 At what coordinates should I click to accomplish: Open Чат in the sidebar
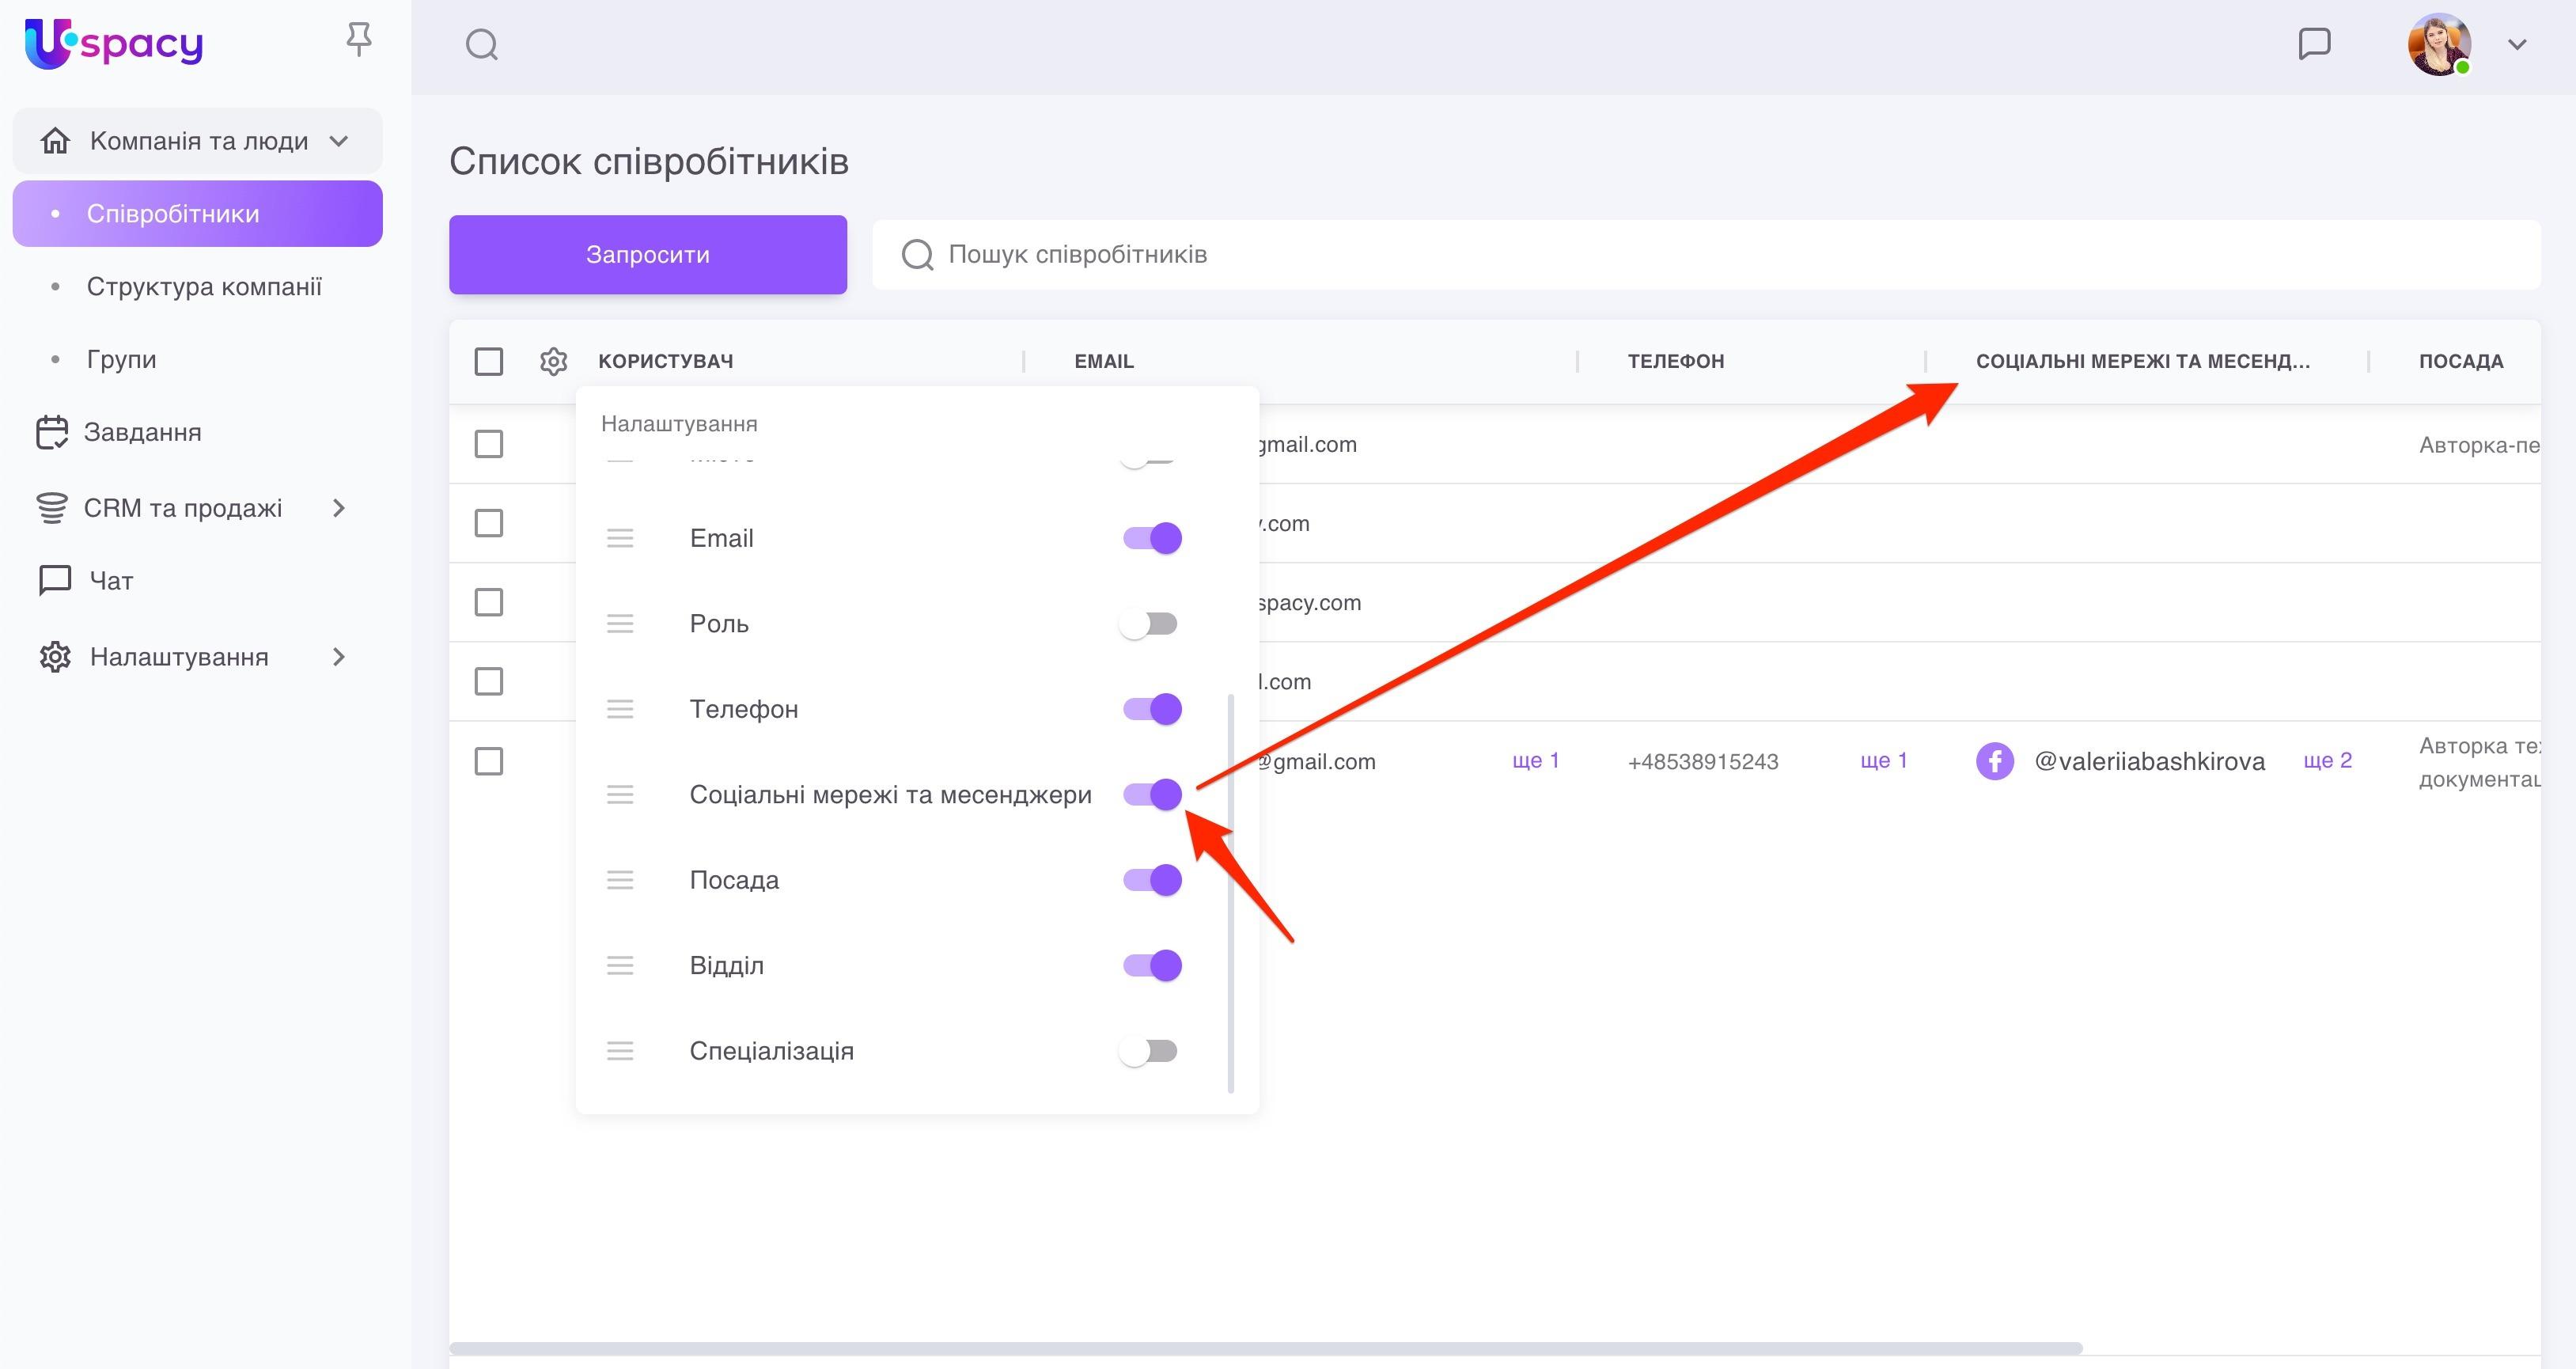(x=111, y=581)
